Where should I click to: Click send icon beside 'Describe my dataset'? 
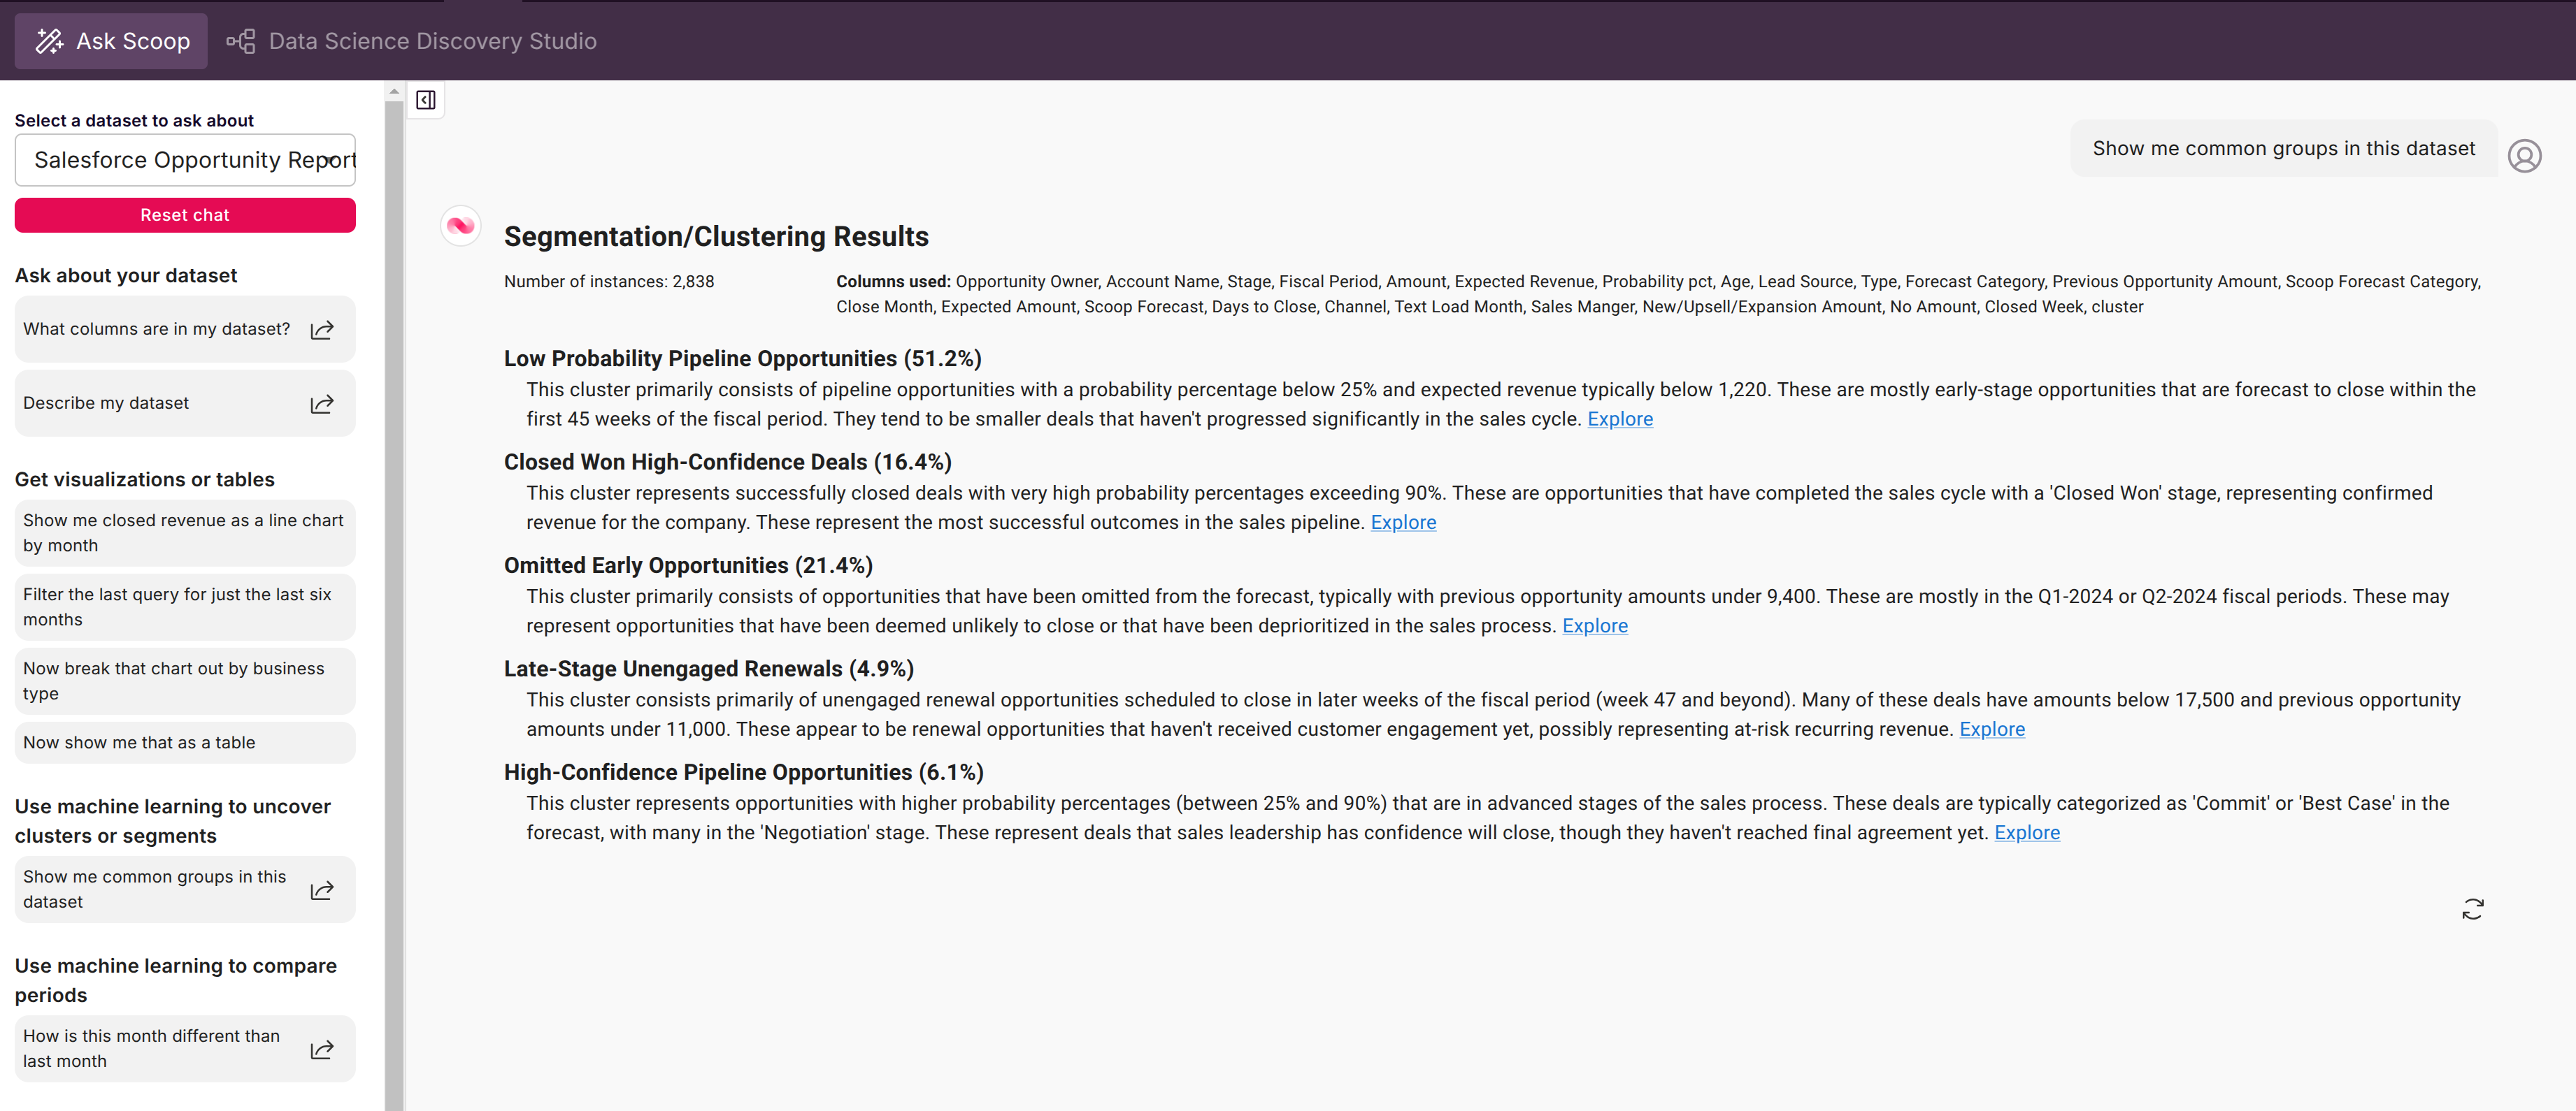point(322,404)
